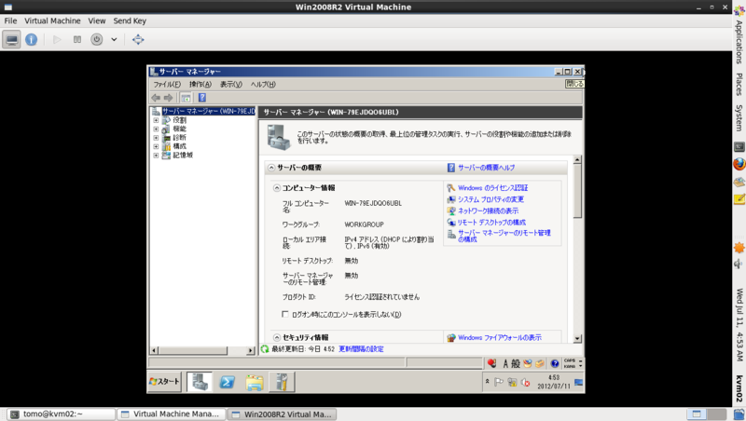Image resolution: width=746 pixels, height=421 pixels.
Task: Open Server Manager taskbar icon
Action: coord(200,382)
